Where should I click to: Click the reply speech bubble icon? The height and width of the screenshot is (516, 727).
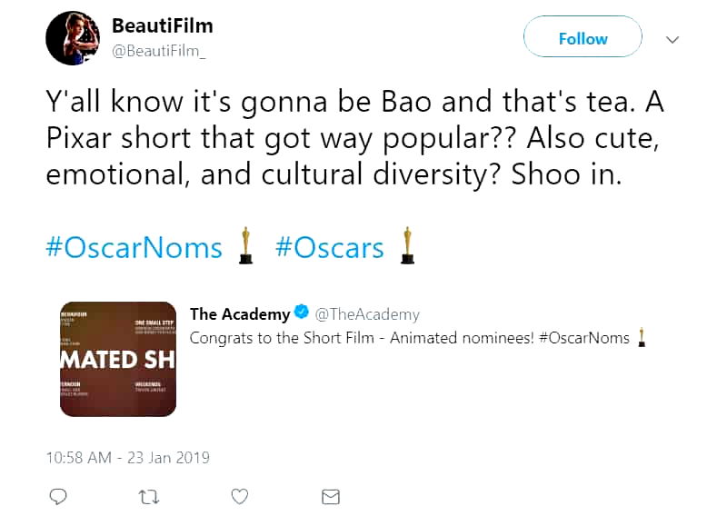[58, 496]
